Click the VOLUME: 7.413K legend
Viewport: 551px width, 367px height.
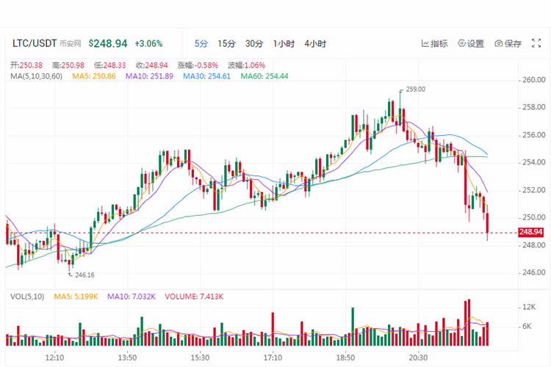pyautogui.click(x=194, y=297)
